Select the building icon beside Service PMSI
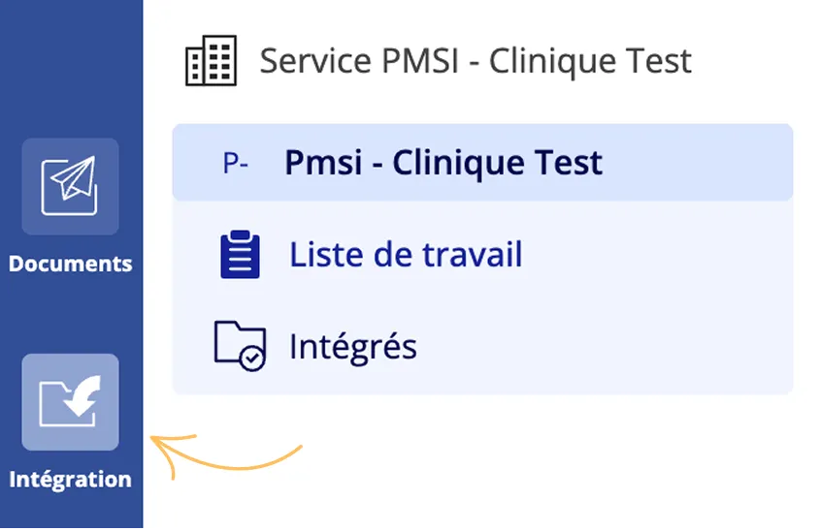 [212, 61]
